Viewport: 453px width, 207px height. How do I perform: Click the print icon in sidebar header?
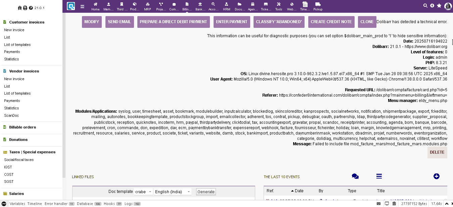coord(25,8)
